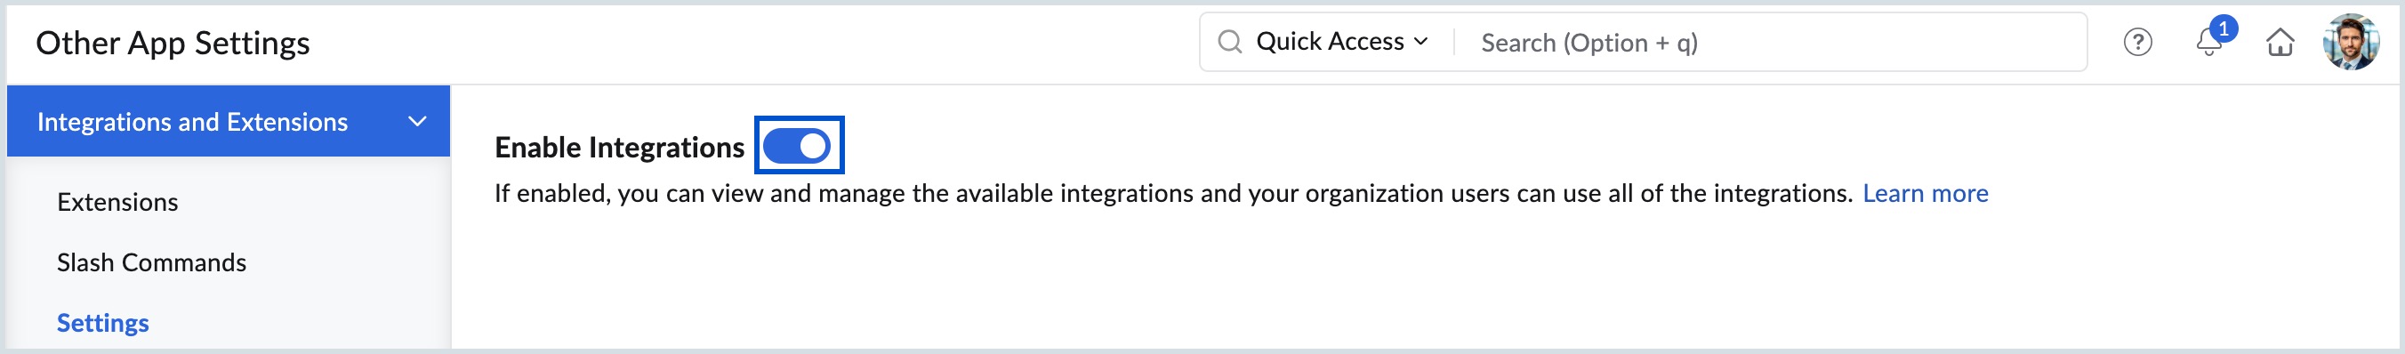The image size is (2405, 354).
Task: Click the Other App Settings title
Action: coord(173,44)
